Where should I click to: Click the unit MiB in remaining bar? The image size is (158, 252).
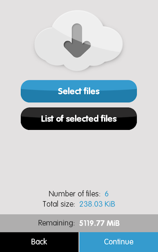click(113, 223)
